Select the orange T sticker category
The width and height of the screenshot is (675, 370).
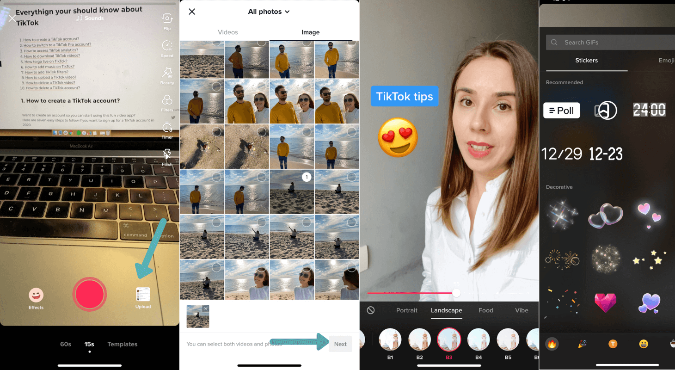pos(613,344)
